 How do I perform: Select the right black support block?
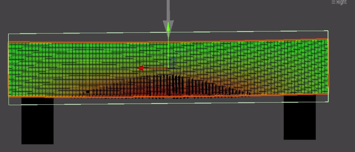click(x=300, y=117)
